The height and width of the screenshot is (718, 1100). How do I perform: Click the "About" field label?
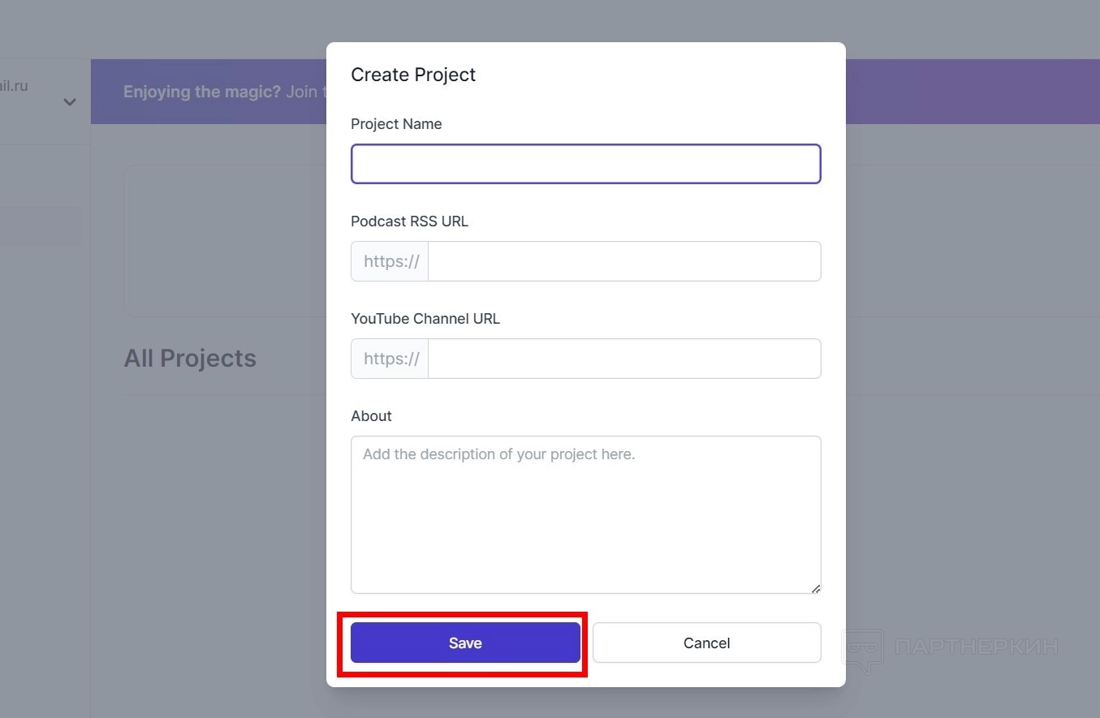(x=371, y=416)
